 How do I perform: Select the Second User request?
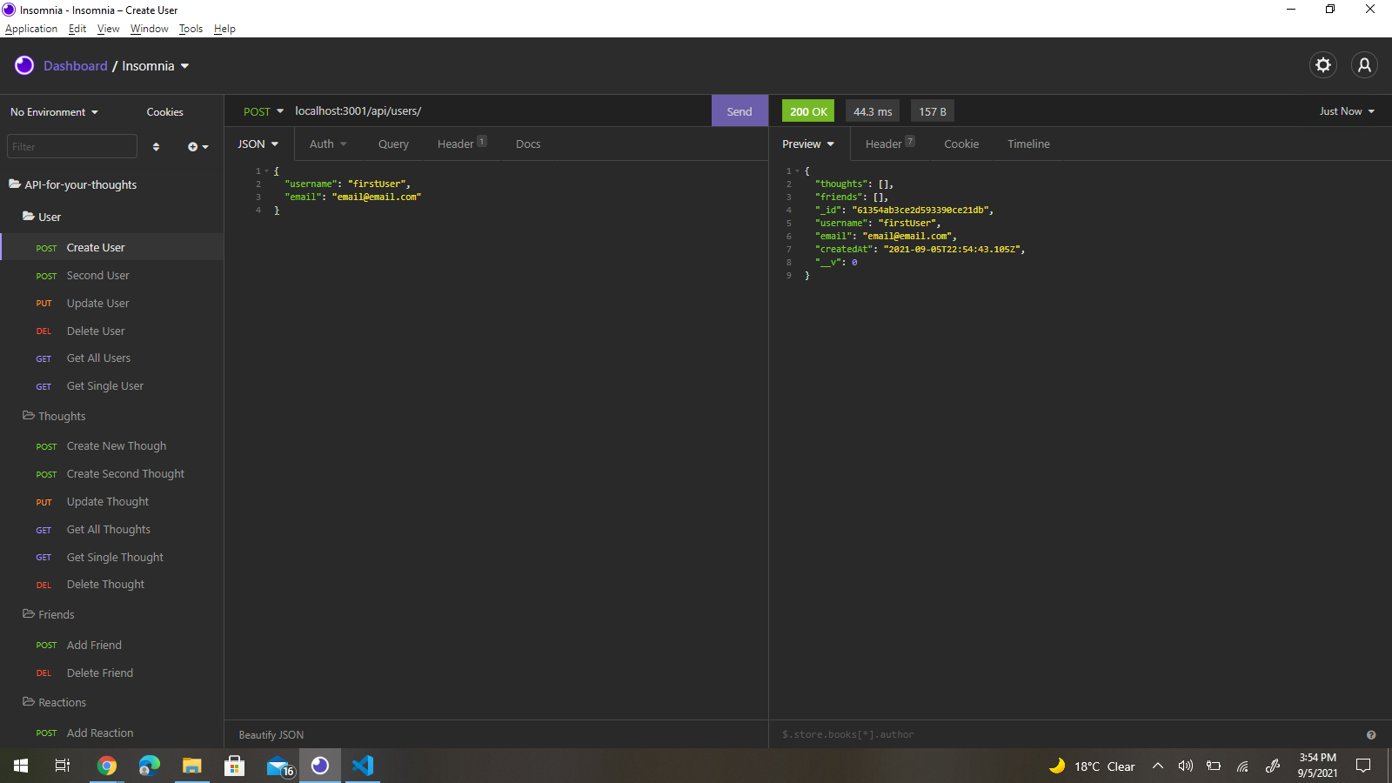111,276
